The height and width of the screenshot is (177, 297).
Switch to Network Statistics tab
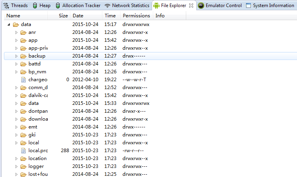point(127,6)
